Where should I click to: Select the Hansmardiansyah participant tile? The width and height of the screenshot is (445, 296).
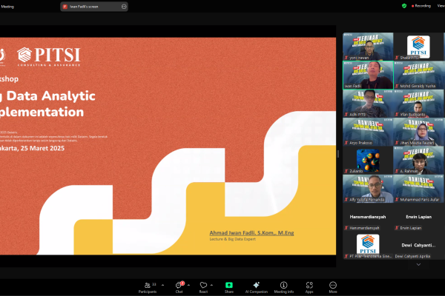(368, 217)
